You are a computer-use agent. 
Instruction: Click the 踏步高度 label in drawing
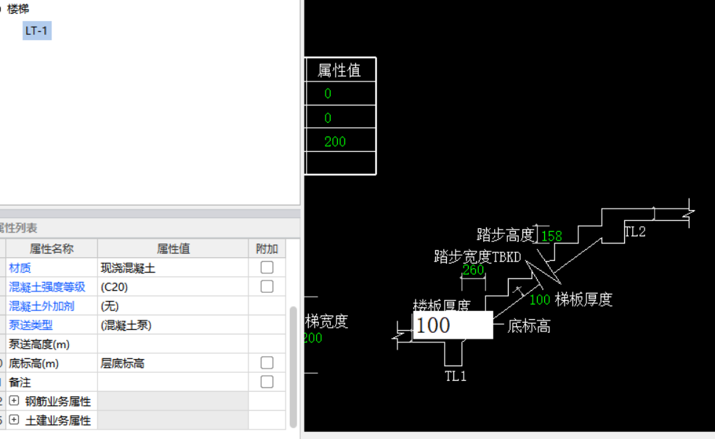tap(505, 235)
